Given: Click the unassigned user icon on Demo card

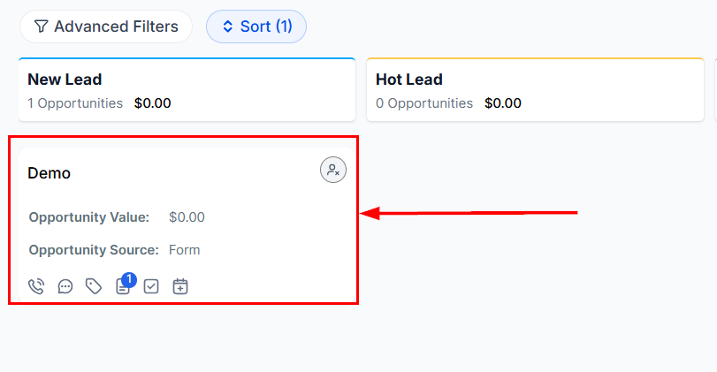Looking at the screenshot, I should 333,171.
